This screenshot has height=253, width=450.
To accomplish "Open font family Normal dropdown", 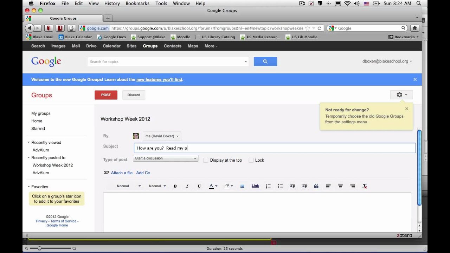I will 129,186.
